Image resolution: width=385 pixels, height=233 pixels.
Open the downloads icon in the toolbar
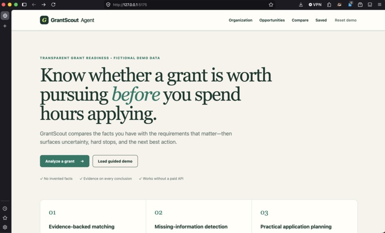pyautogui.click(x=301, y=5)
